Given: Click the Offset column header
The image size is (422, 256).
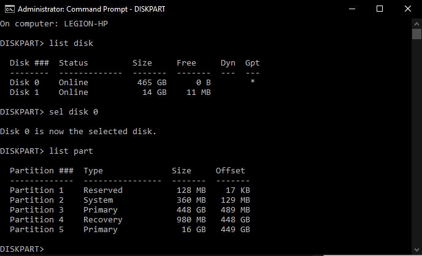Looking at the screenshot, I should (x=231, y=171).
